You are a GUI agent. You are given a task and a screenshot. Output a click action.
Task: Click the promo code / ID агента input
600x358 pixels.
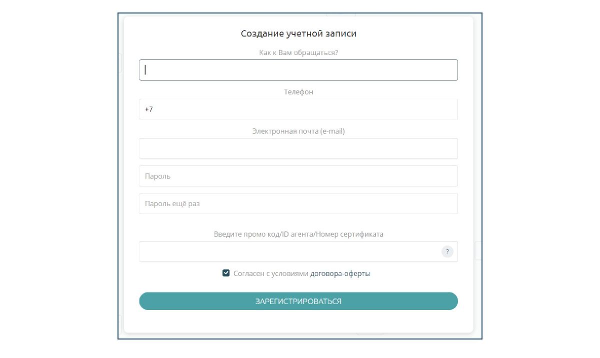pyautogui.click(x=290, y=251)
